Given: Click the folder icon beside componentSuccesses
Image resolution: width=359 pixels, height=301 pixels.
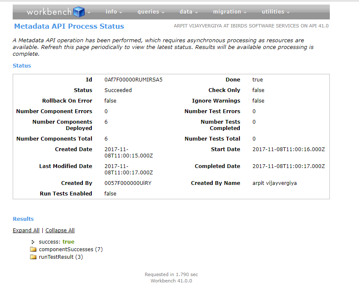Looking at the screenshot, I should [33, 249].
